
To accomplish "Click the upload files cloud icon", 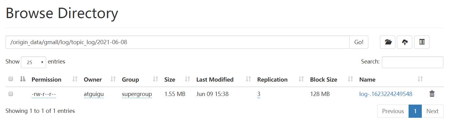I will point(405,42).
